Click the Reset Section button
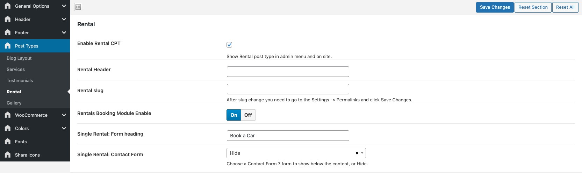 click(533, 7)
